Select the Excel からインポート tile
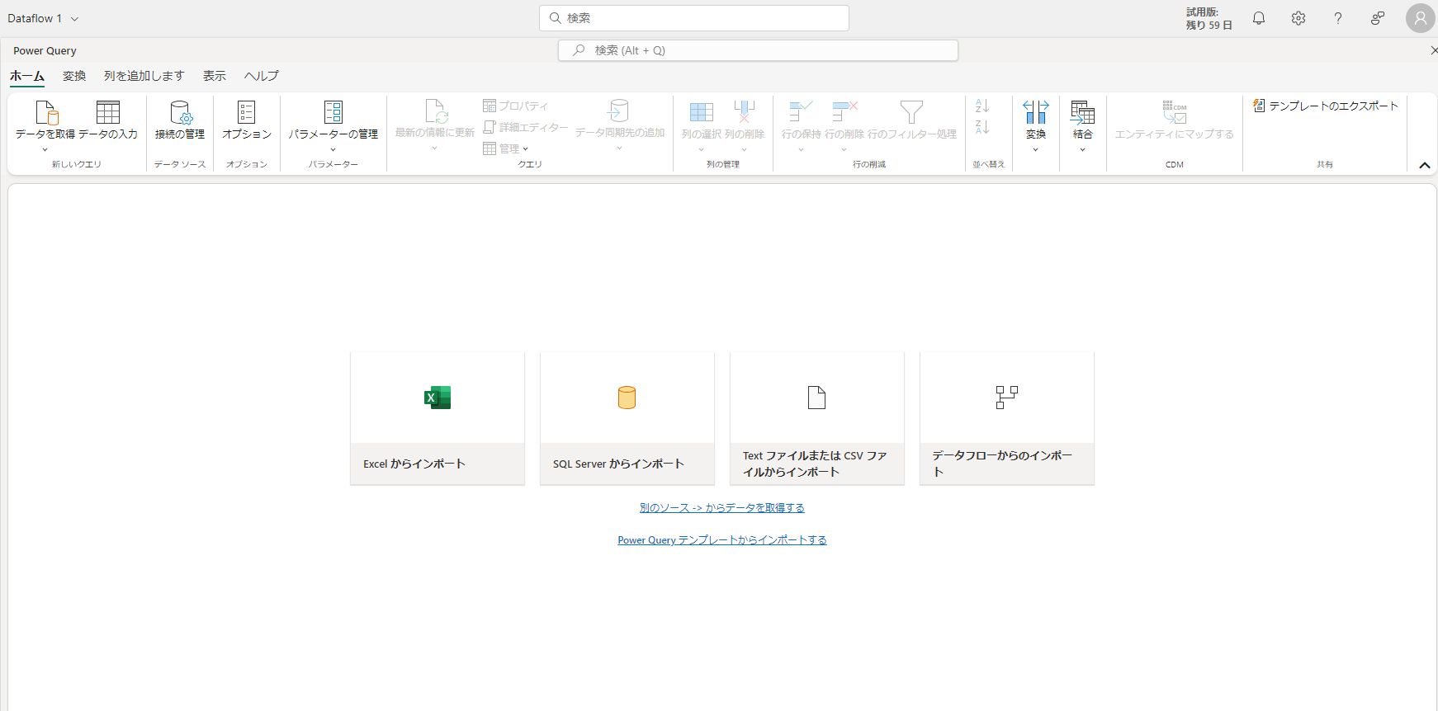 [x=438, y=418]
